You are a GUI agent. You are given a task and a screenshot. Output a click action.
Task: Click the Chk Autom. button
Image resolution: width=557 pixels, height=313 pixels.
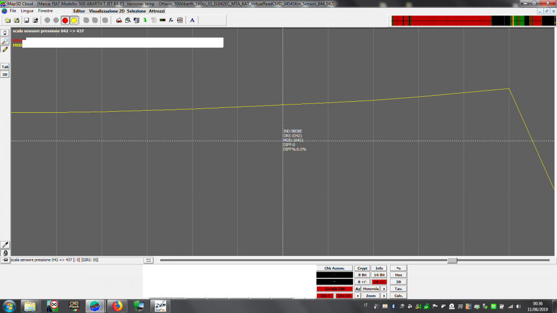click(x=334, y=269)
